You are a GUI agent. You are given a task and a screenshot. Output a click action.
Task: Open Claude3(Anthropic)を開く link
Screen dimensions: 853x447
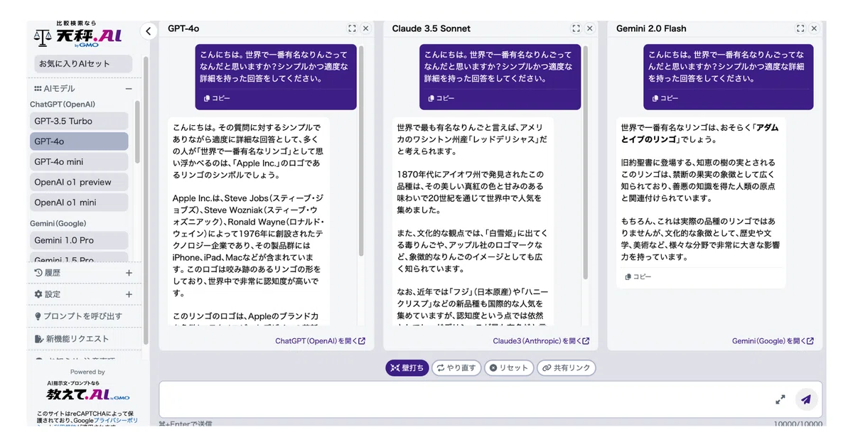click(541, 341)
